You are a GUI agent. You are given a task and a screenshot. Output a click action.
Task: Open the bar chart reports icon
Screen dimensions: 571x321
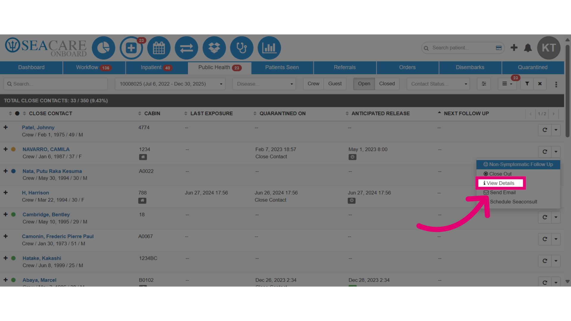point(269,48)
